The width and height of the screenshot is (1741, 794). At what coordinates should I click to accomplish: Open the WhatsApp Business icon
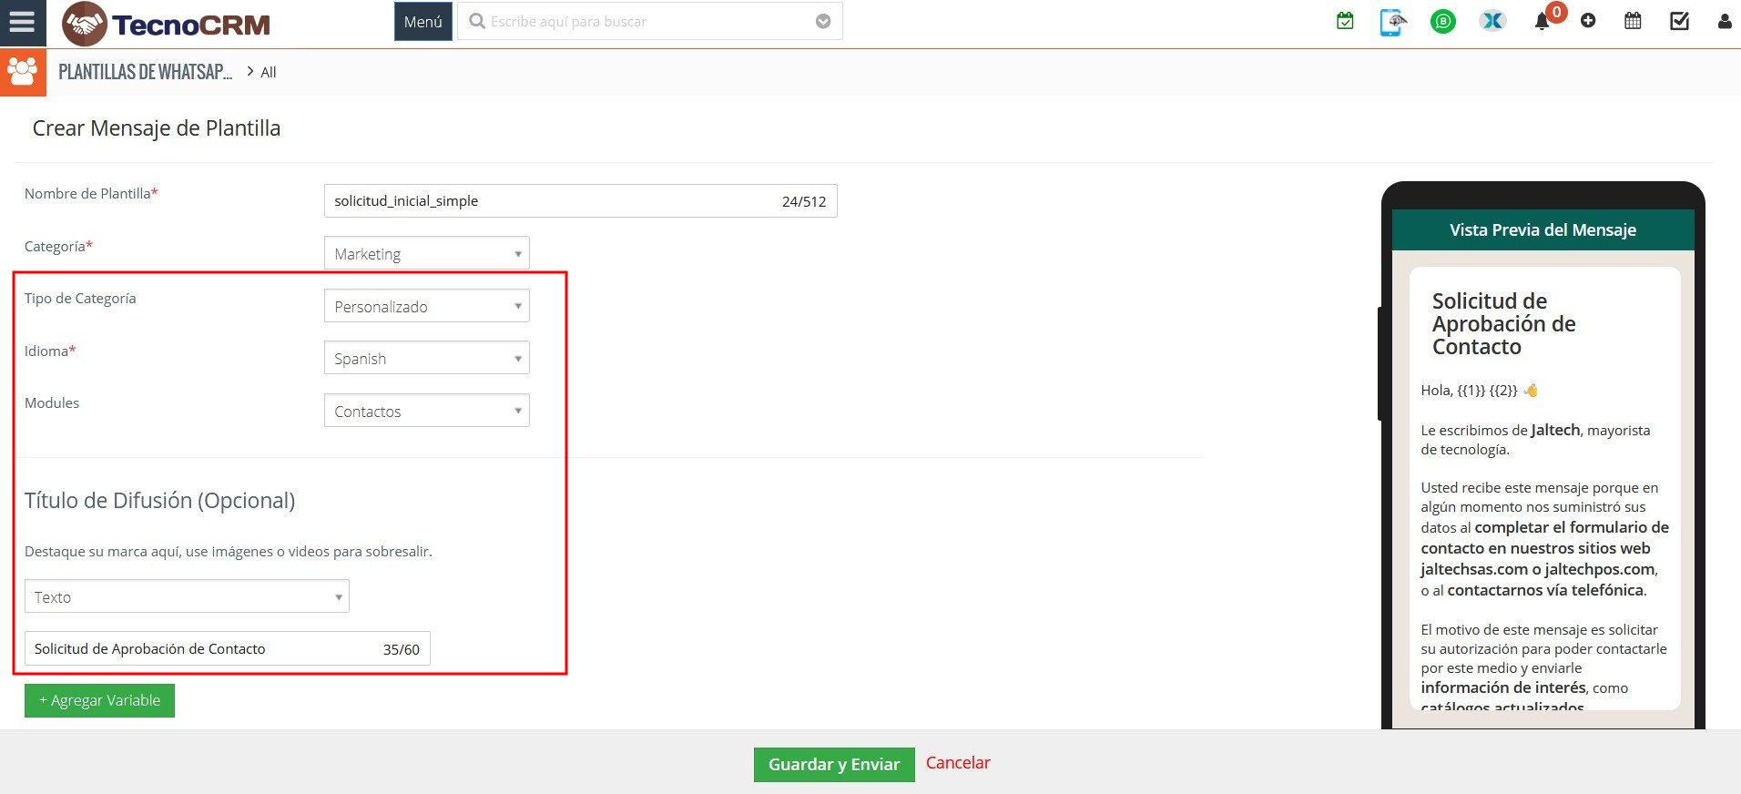1443,21
